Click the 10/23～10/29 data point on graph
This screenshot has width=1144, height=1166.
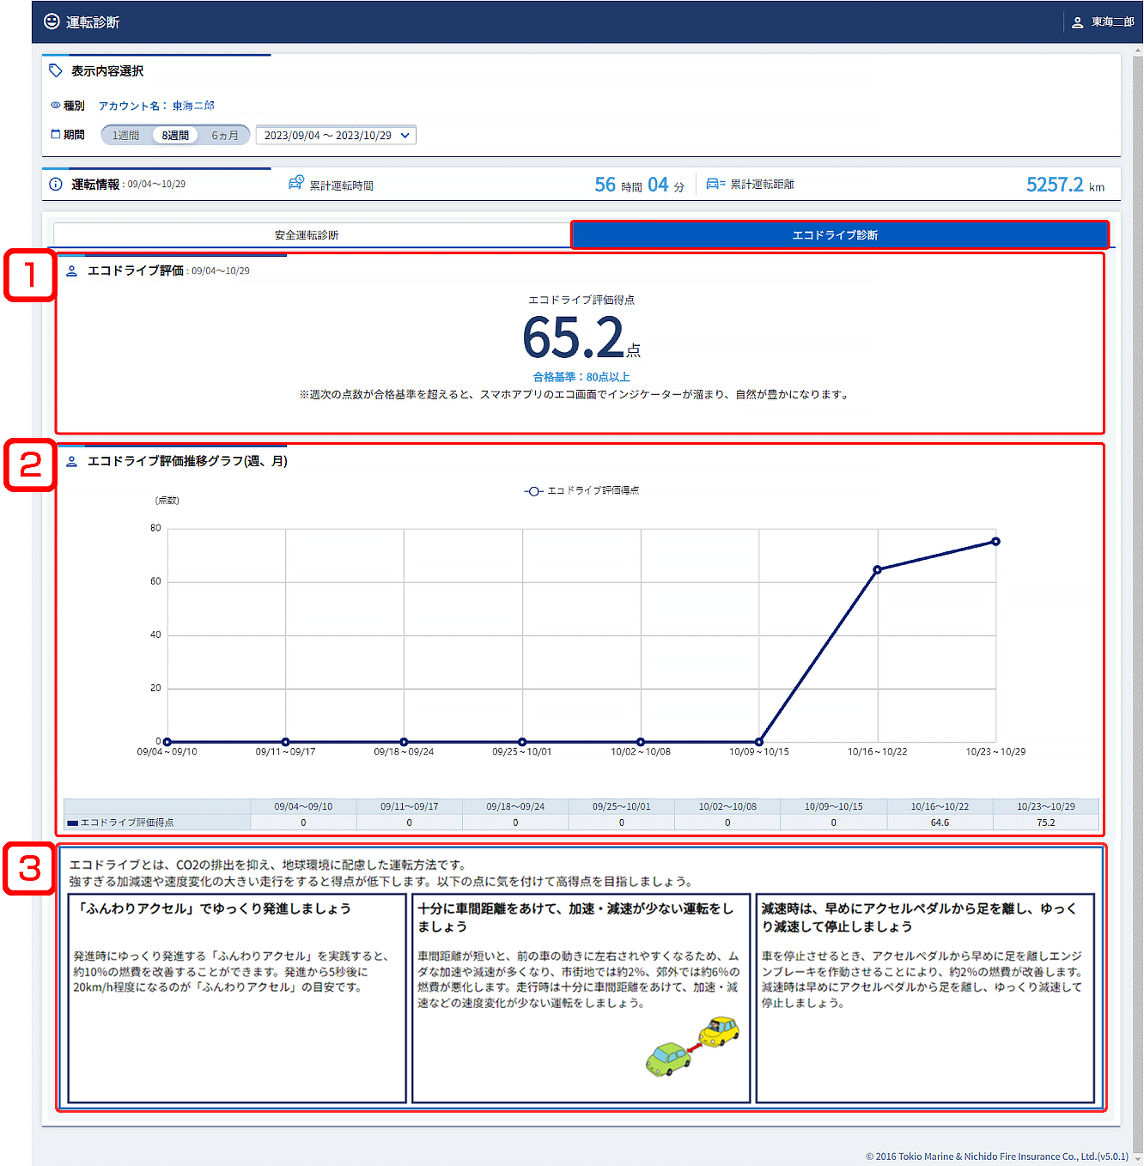(995, 542)
